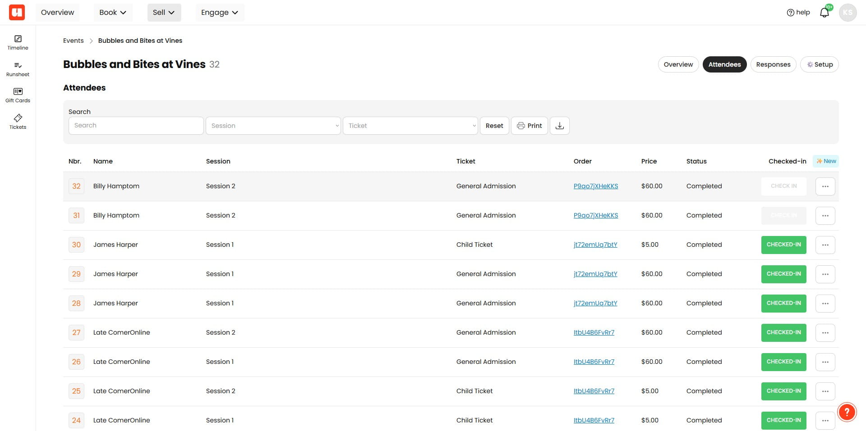The image size is (866, 431).
Task: Expand the Book menu dropdown
Action: [113, 12]
